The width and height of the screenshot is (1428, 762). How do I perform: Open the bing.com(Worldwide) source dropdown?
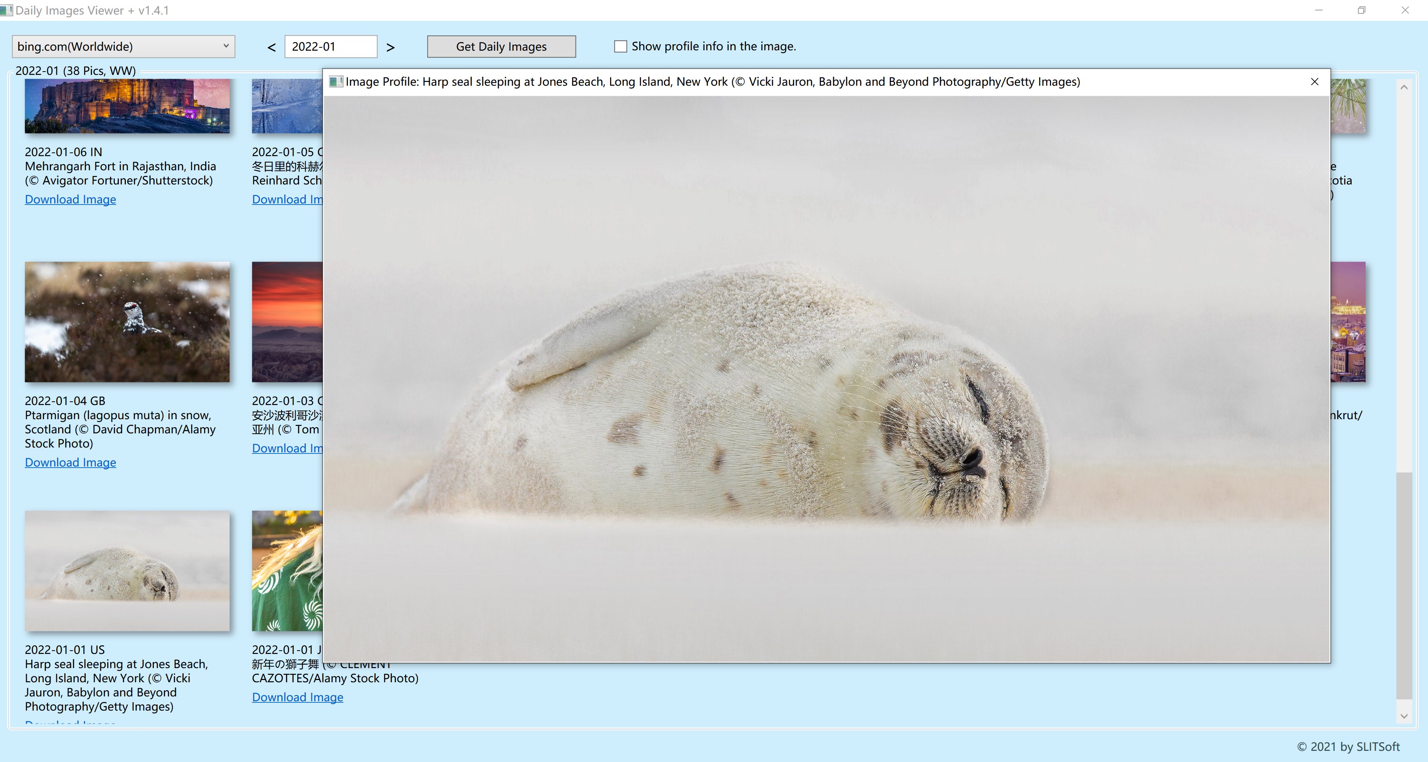click(124, 47)
